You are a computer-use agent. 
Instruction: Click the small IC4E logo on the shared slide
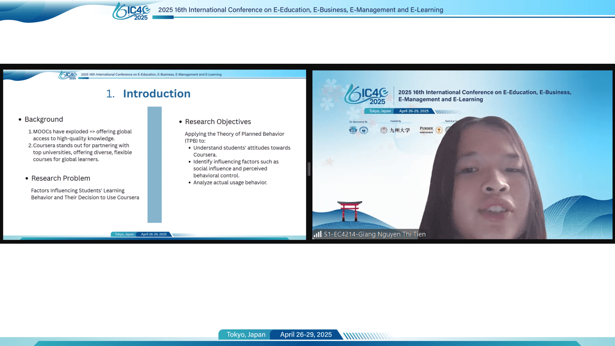coord(68,76)
